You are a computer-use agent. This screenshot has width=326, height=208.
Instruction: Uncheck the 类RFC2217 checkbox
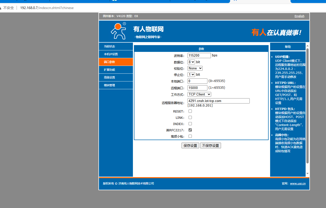pos(190,130)
